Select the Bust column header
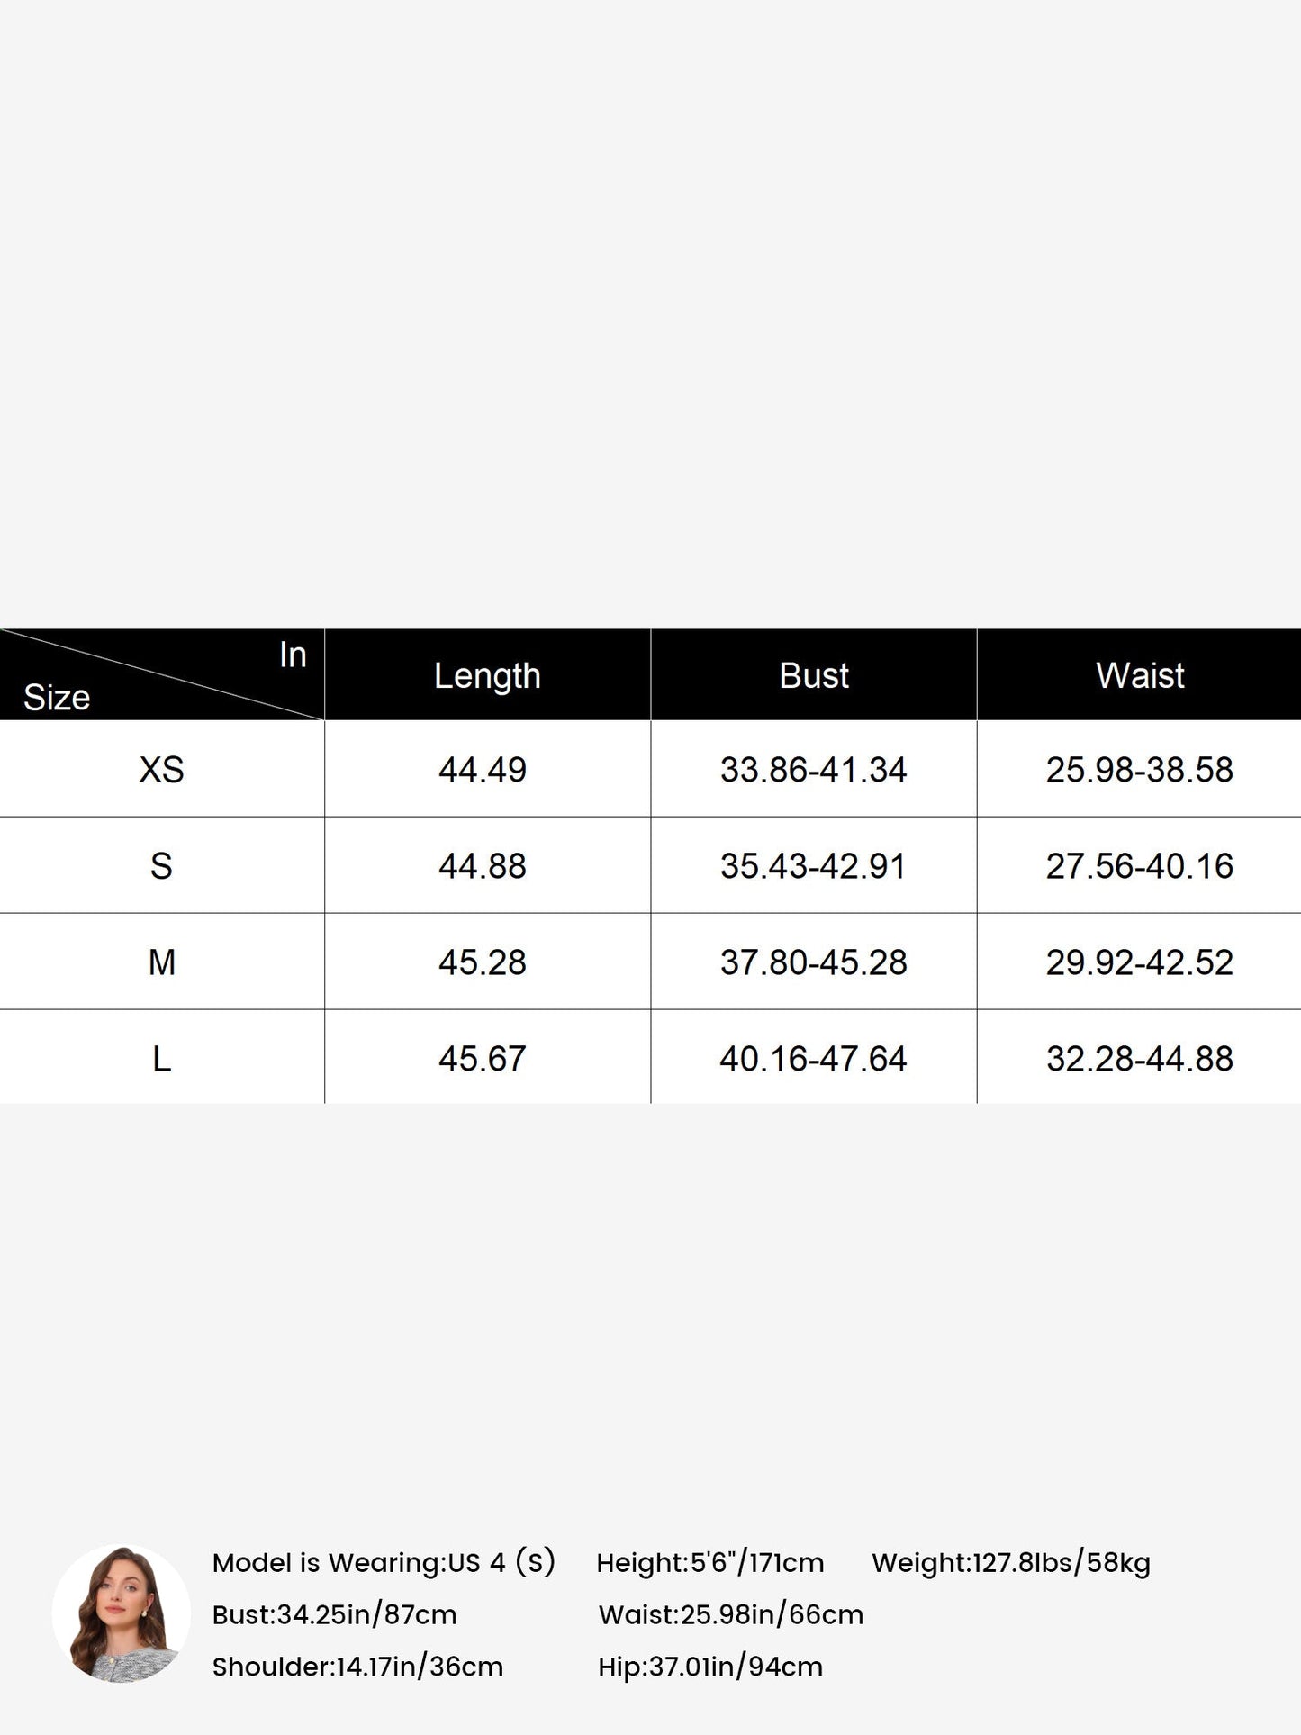Screen dimensions: 1301x1735 click(814, 675)
